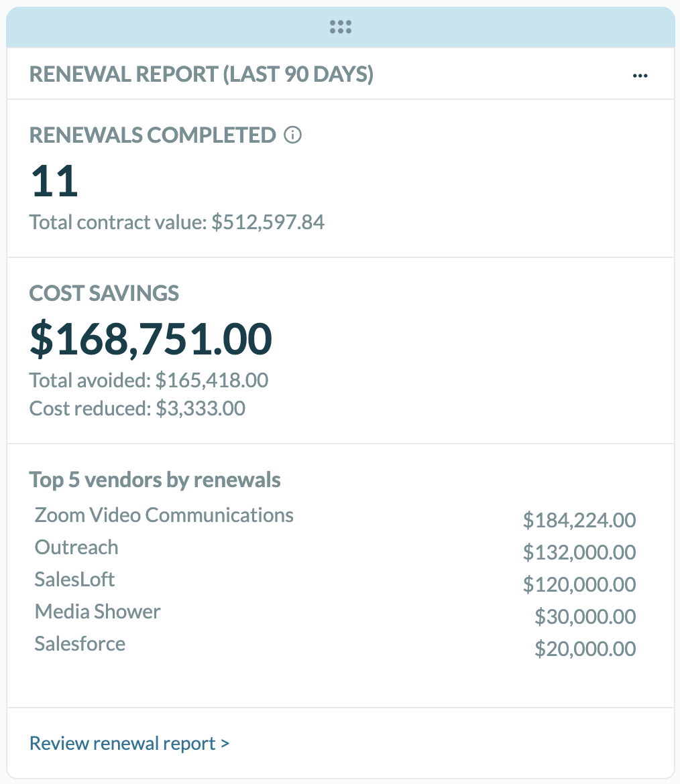Image resolution: width=680 pixels, height=784 pixels.
Task: Select the Media Shower vendor
Action: pos(98,612)
